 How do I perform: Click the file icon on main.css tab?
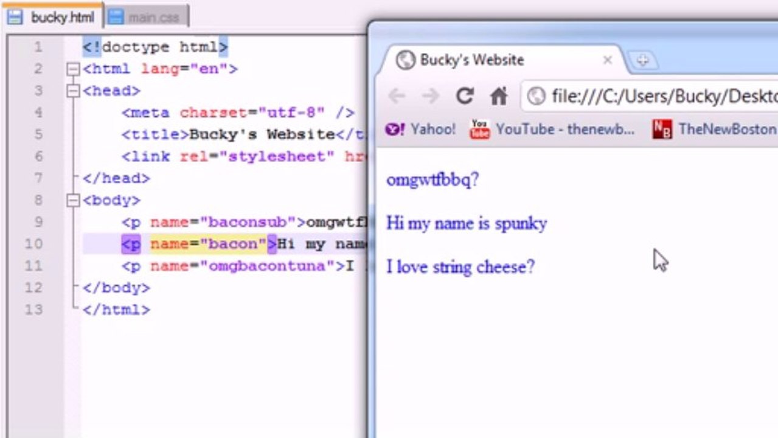pyautogui.click(x=115, y=18)
